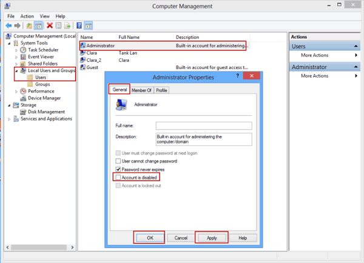Switch to the Member Of tab
The image size is (364, 263).
pos(141,90)
